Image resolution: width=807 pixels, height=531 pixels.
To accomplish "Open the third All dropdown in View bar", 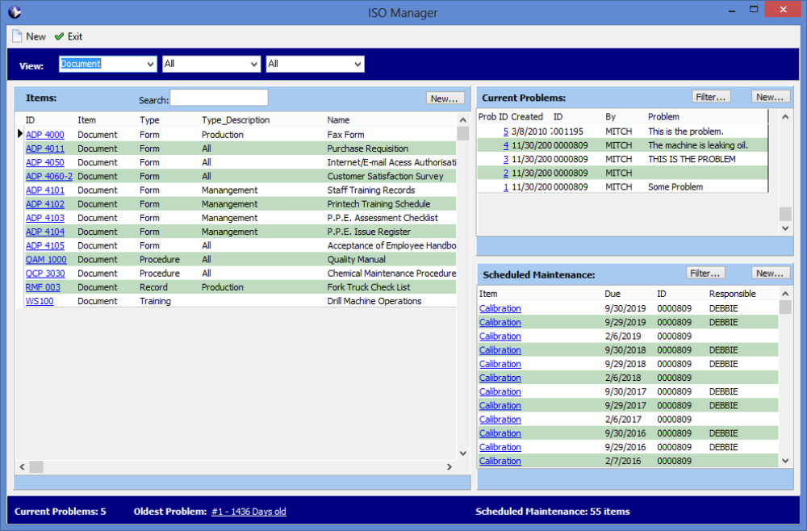I will coord(358,64).
